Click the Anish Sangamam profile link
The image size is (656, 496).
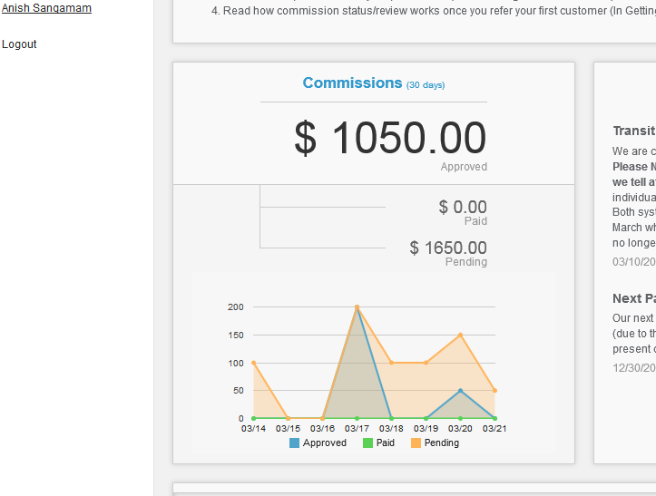tap(46, 8)
